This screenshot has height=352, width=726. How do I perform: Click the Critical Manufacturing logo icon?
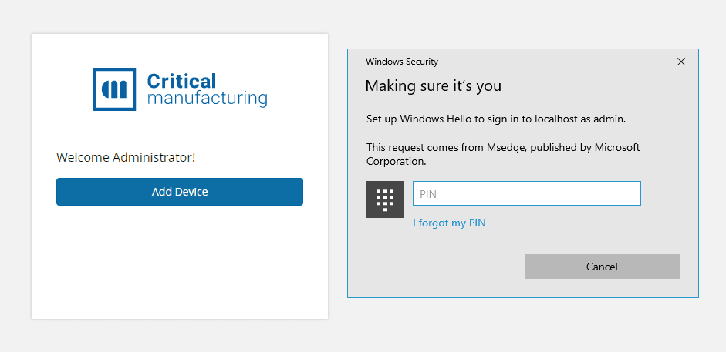pos(113,89)
